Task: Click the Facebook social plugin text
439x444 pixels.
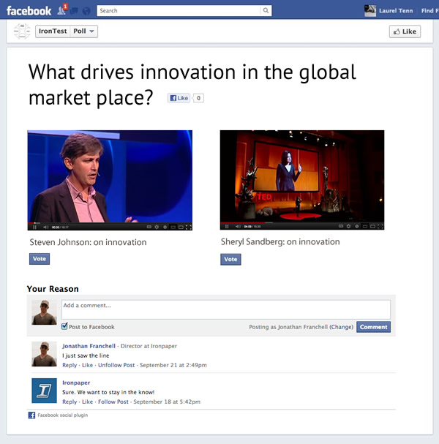Action: pos(63,415)
